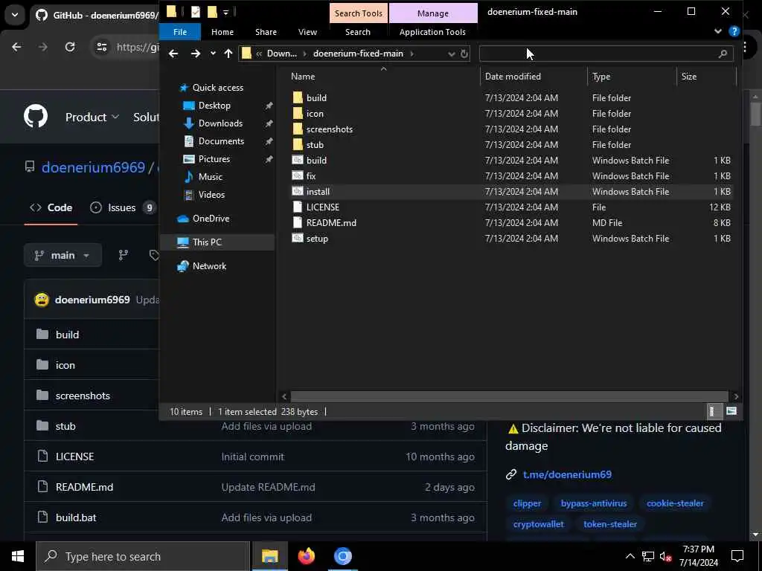Open build.bat in GitHub file list
This screenshot has height=571, width=762.
coord(76,517)
